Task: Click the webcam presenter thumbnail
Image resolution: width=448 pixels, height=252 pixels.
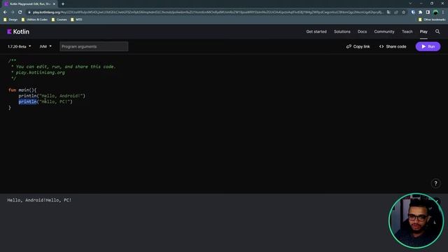Action: pos(416,220)
